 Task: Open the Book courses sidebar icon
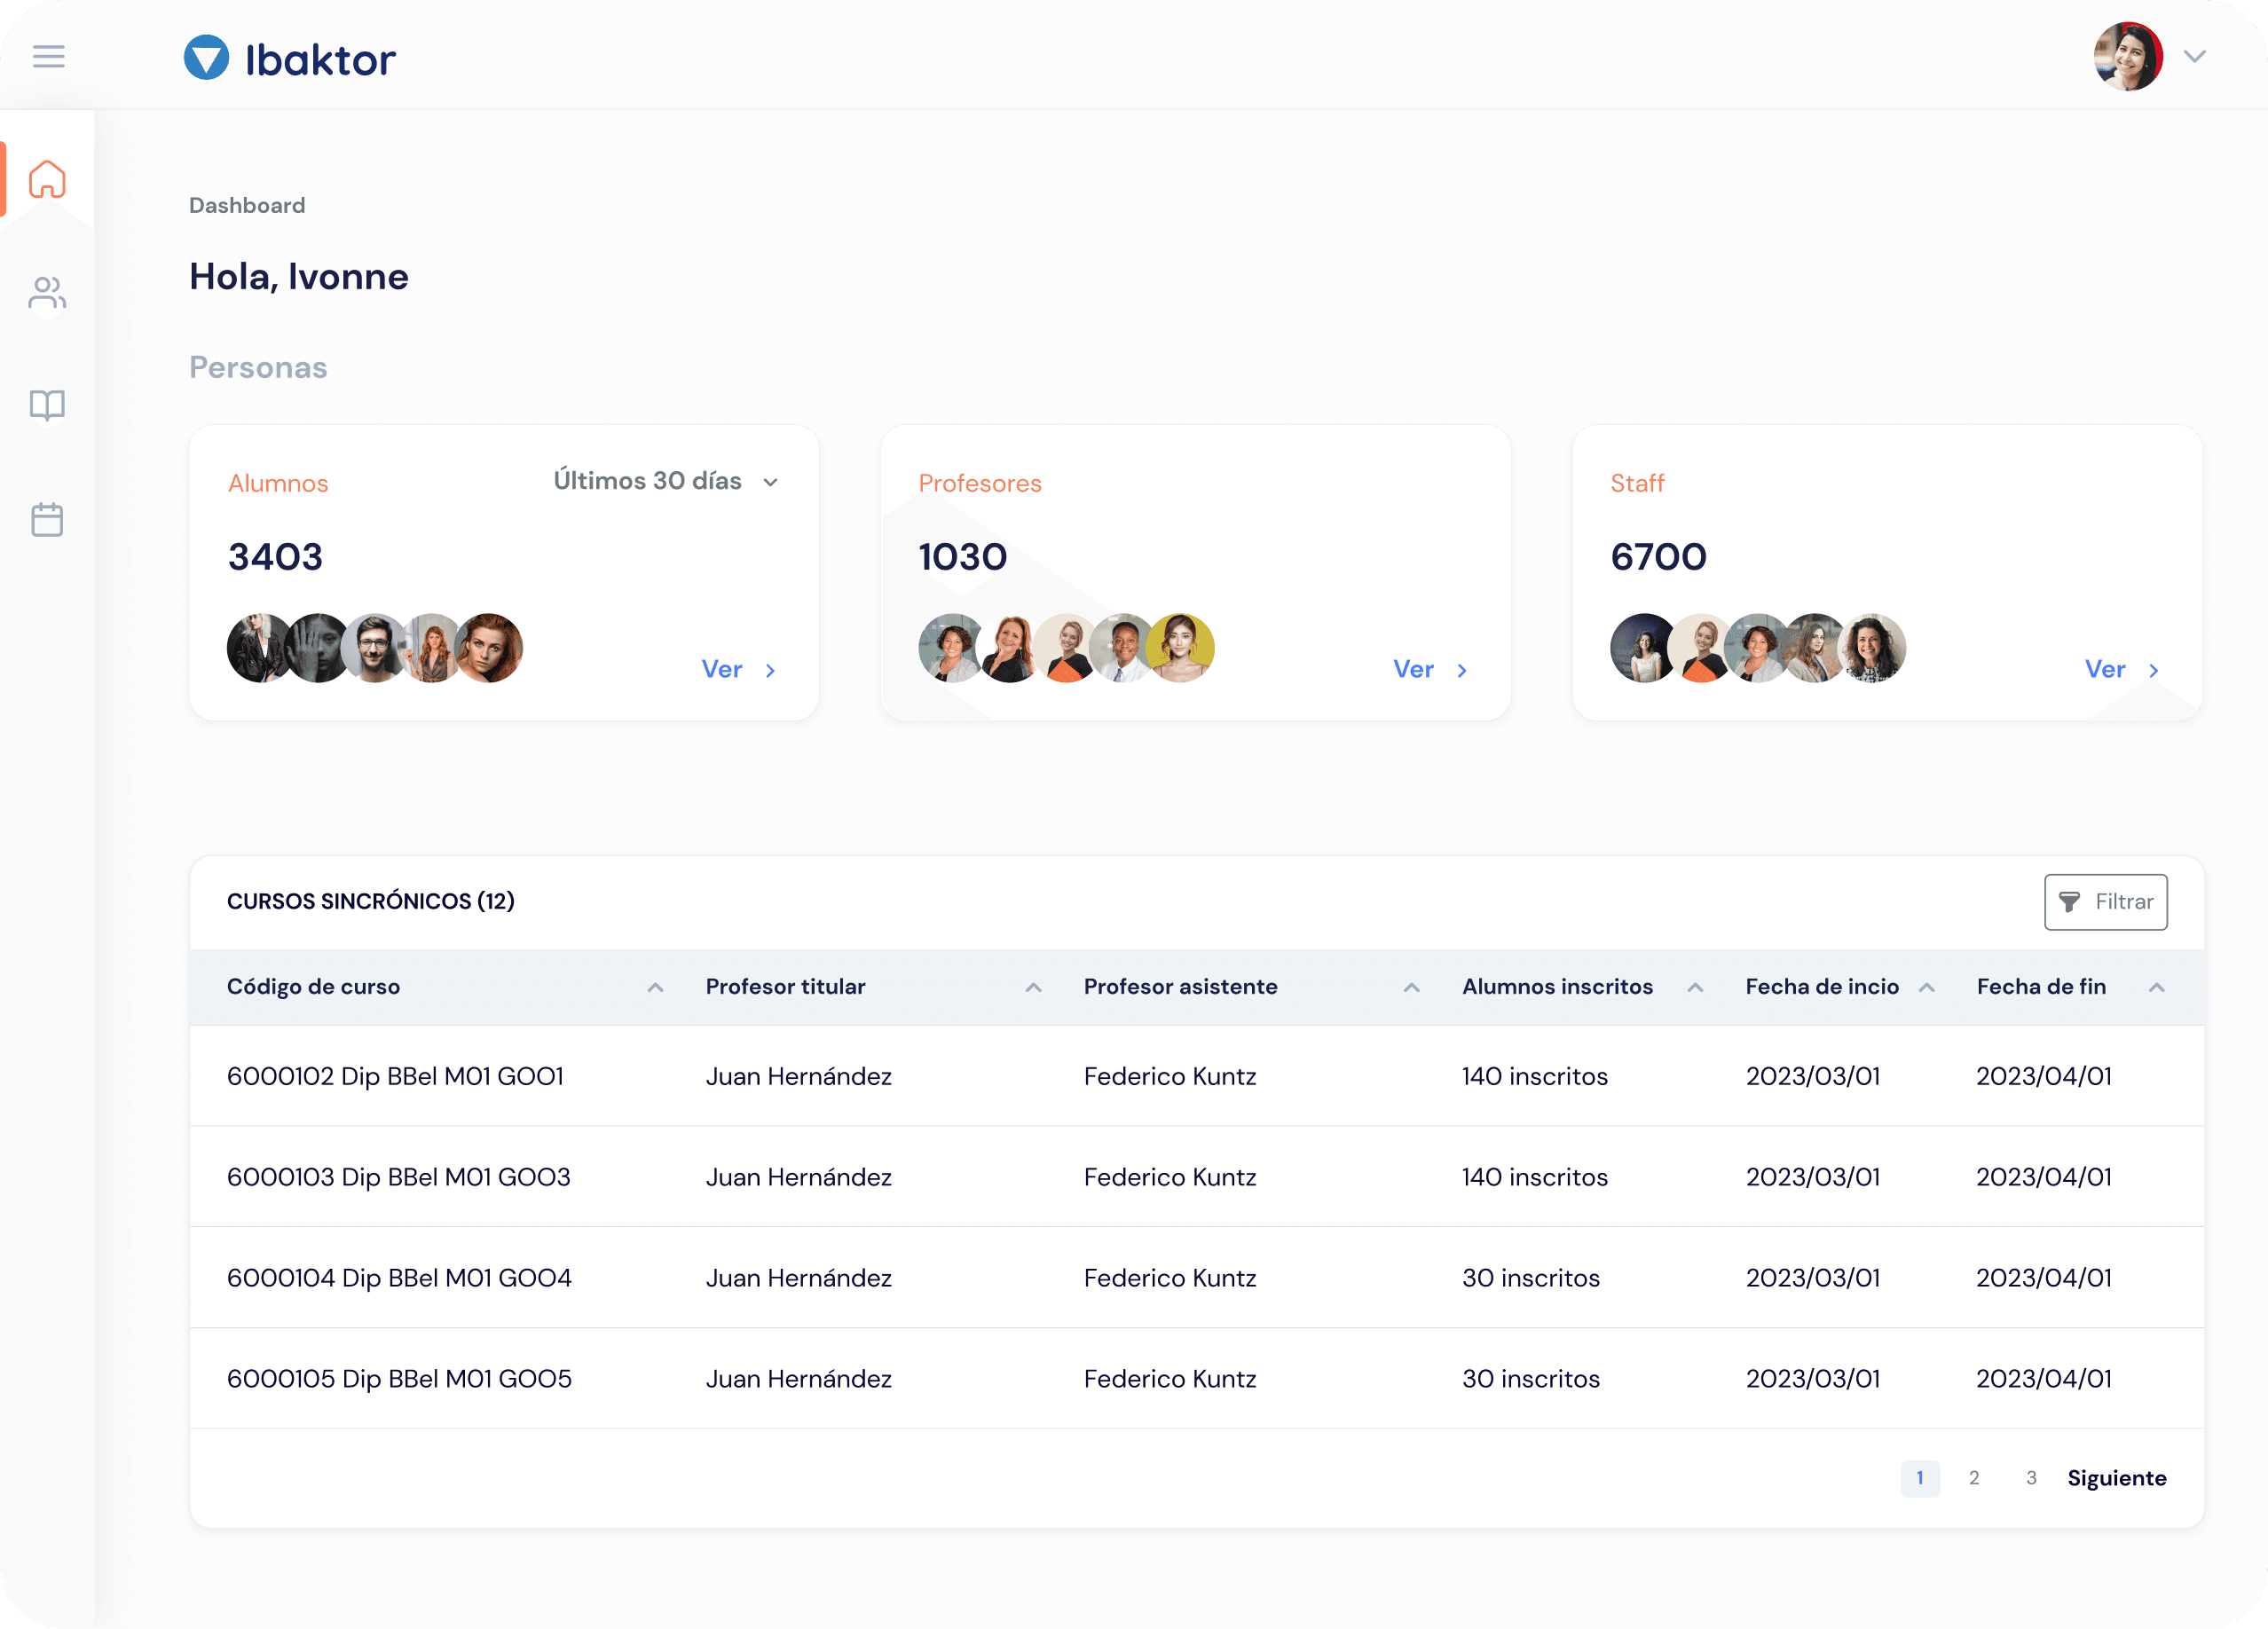pyautogui.click(x=47, y=406)
